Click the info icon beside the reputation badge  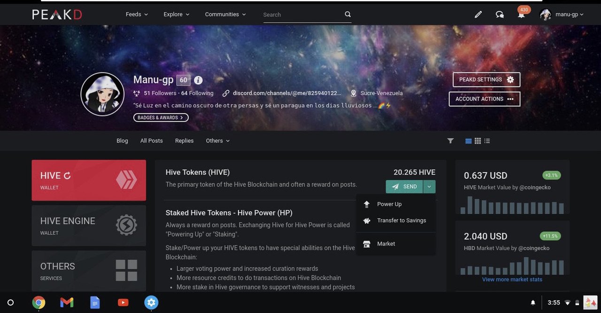[x=198, y=80]
